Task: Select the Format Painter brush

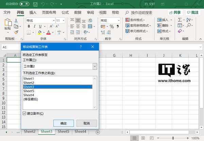Action: (x=16, y=32)
